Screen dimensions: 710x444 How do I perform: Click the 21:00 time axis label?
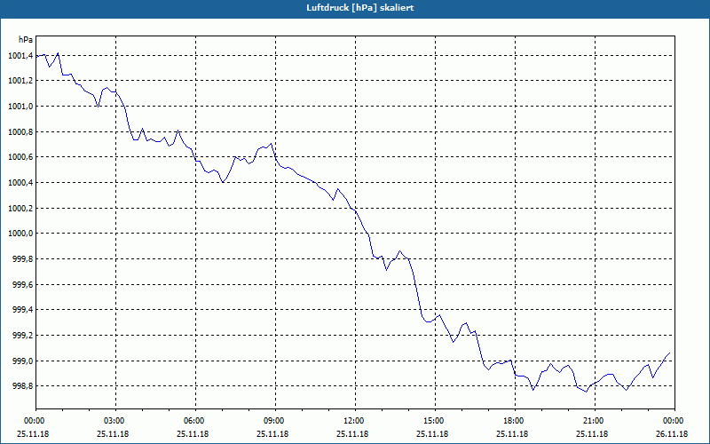tap(593, 421)
